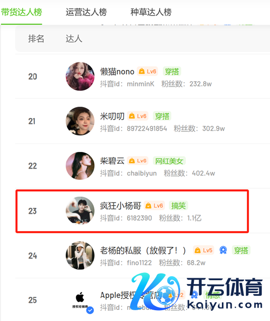The image size is (270, 321).
Task: Click the Lv6 badge beside 柴碧云
Action: click(x=137, y=161)
